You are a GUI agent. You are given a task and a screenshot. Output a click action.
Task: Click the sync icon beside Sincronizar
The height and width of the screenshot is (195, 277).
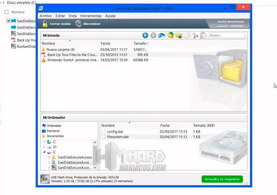coord(78,24)
